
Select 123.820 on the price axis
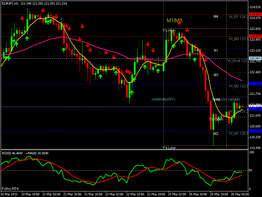tap(255, 29)
